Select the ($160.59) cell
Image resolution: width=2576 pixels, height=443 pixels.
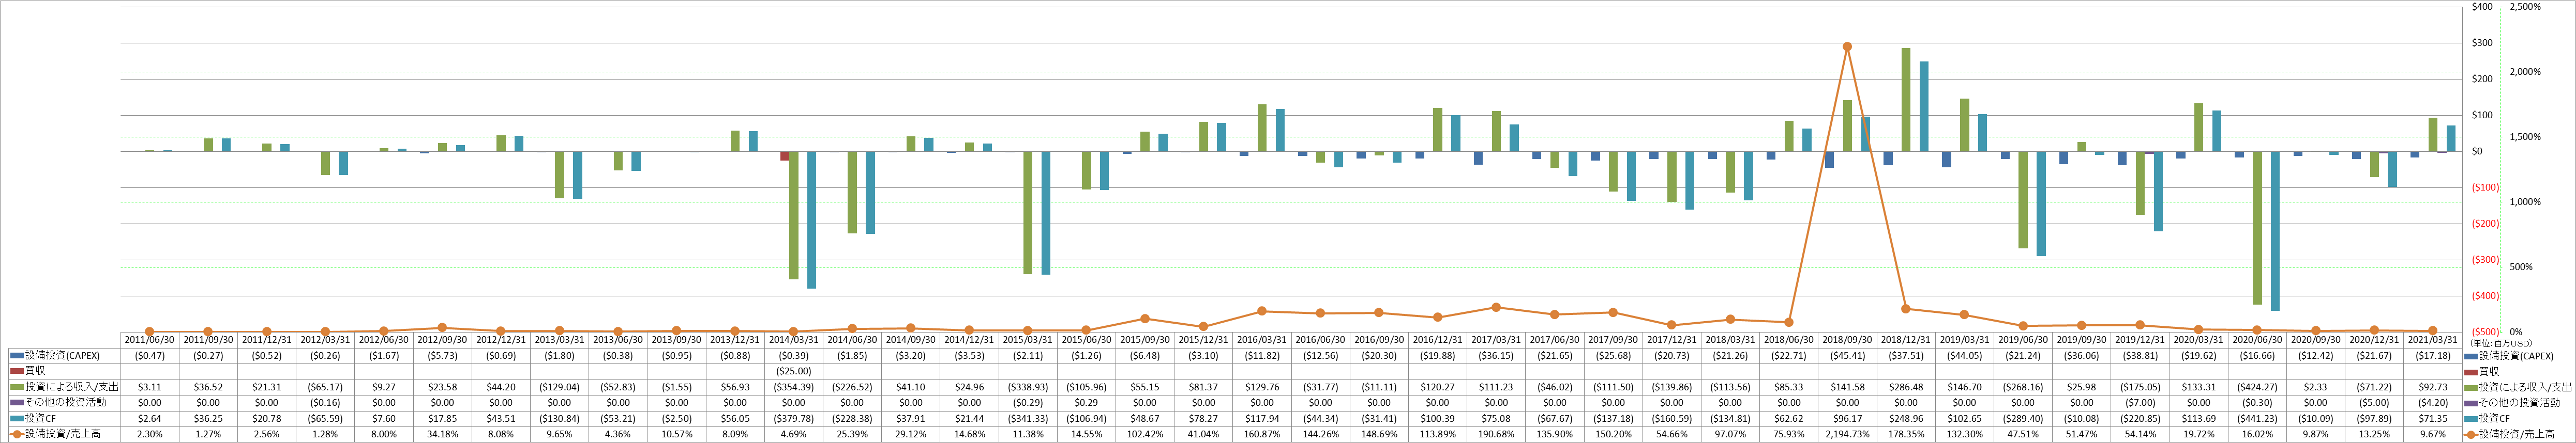1672,419
